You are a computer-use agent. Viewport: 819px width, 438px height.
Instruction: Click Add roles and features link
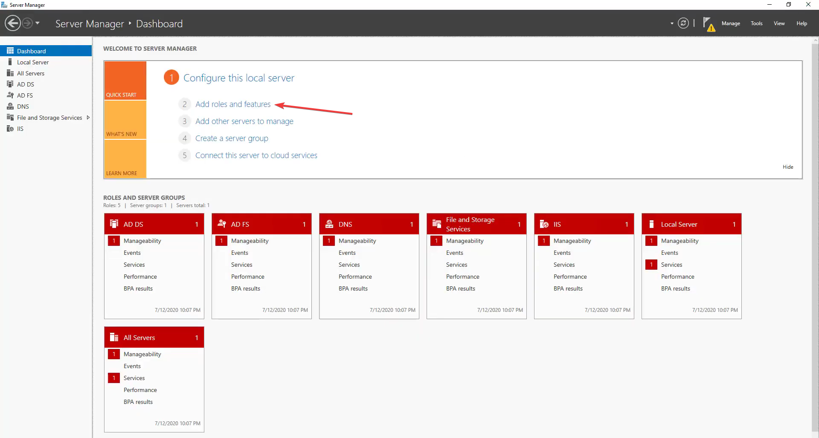(x=233, y=104)
